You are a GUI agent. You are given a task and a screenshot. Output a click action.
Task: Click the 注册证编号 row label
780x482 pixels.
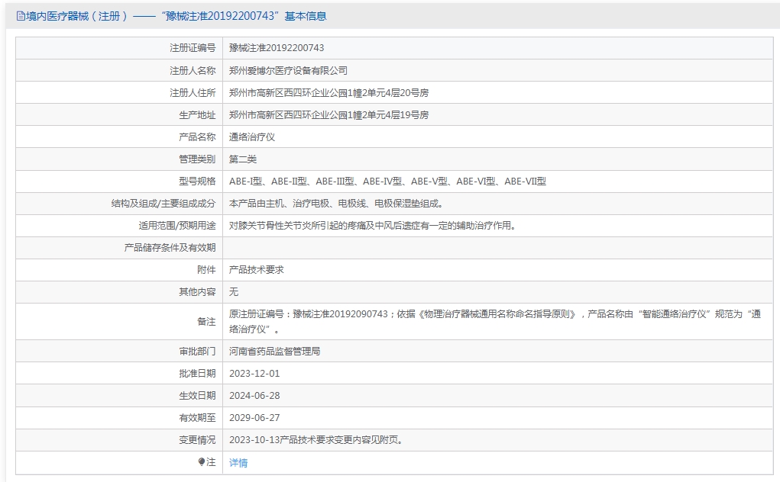193,48
